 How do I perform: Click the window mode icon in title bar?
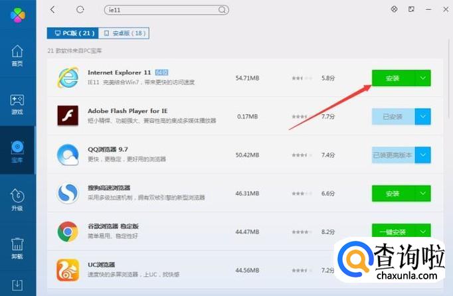pyautogui.click(x=411, y=9)
